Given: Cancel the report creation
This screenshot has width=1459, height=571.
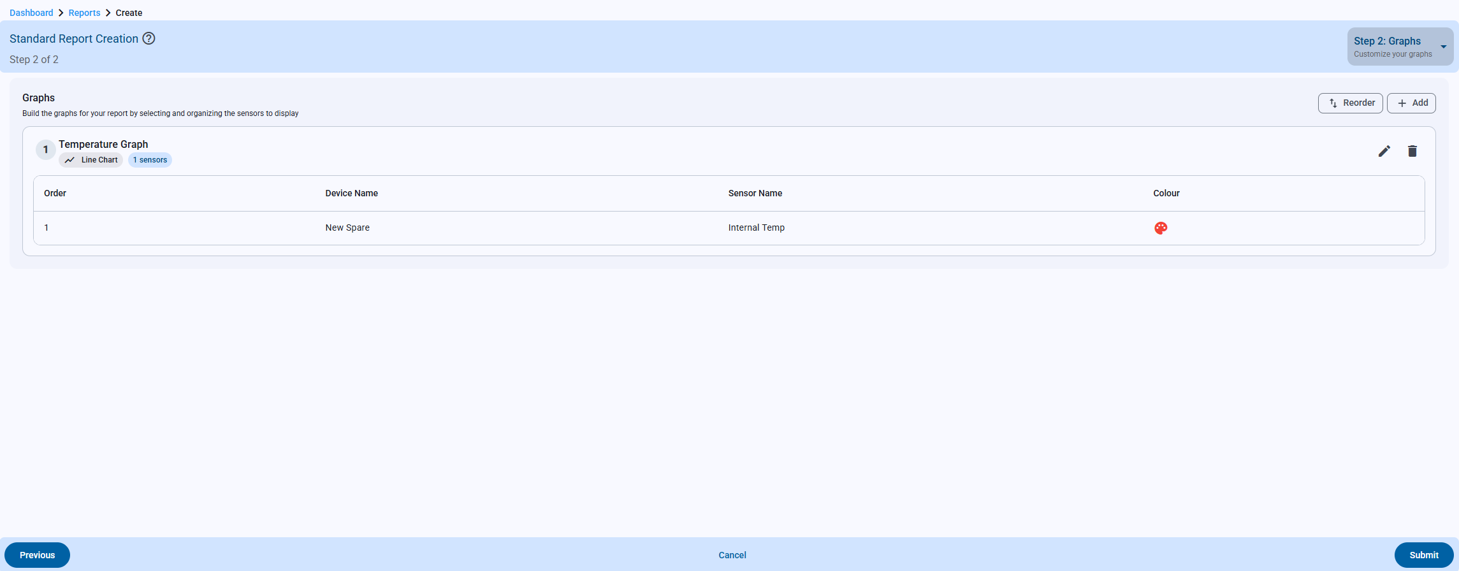Looking at the screenshot, I should coord(732,555).
